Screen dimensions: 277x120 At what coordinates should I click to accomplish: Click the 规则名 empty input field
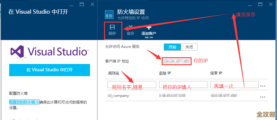132,85
